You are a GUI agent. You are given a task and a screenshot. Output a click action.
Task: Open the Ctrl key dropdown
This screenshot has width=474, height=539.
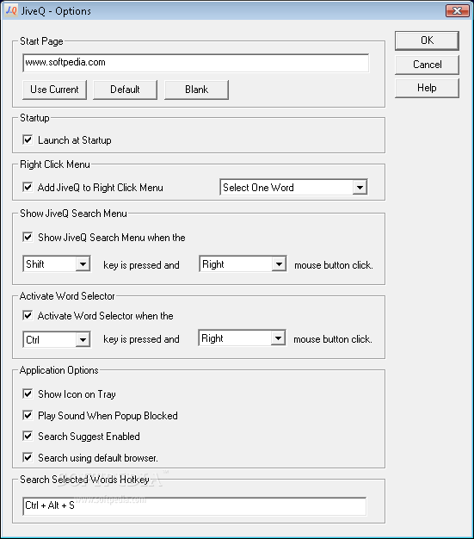(57, 339)
